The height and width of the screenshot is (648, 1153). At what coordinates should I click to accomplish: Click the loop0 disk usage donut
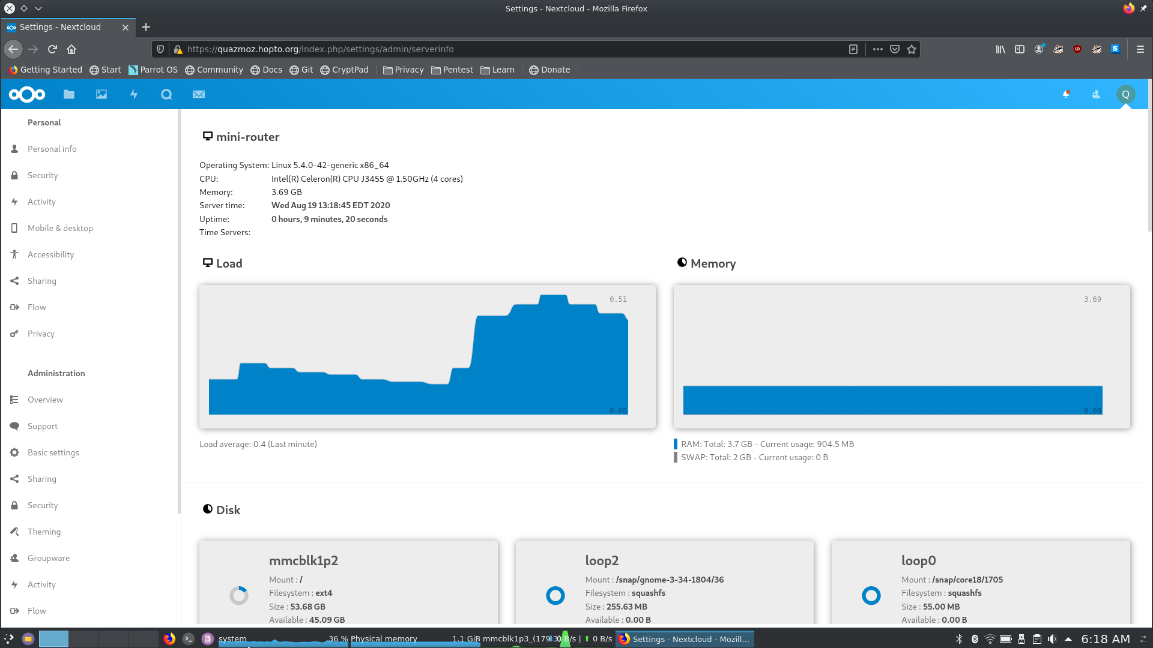(871, 595)
